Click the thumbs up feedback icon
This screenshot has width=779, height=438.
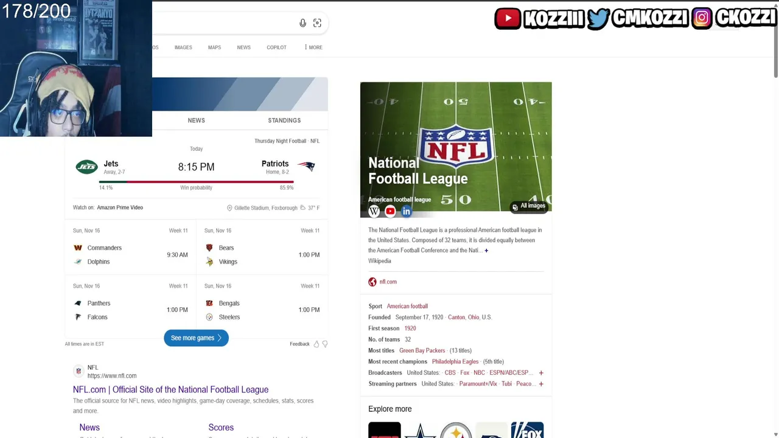tap(316, 344)
